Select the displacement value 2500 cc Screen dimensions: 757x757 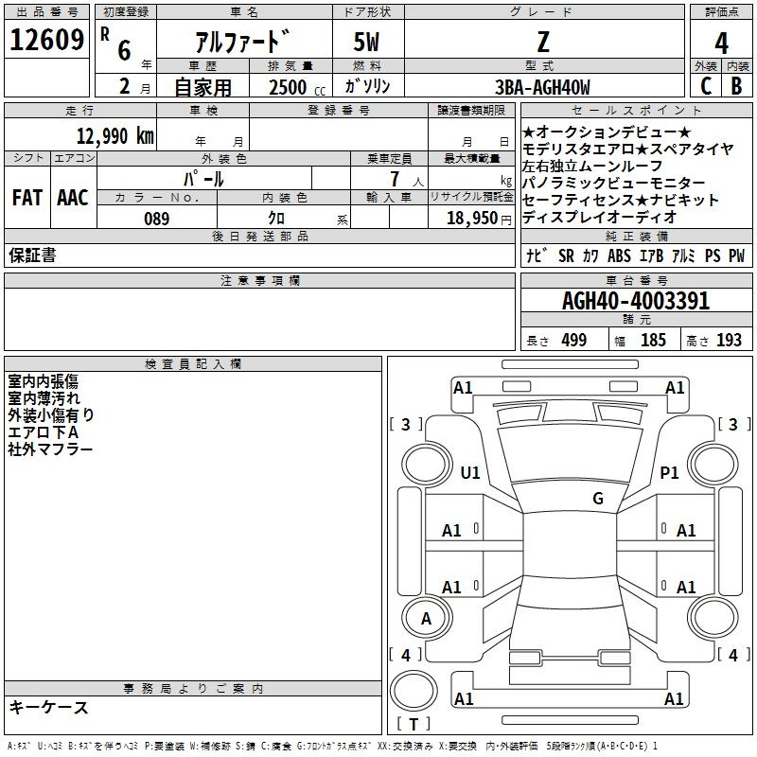(x=297, y=87)
